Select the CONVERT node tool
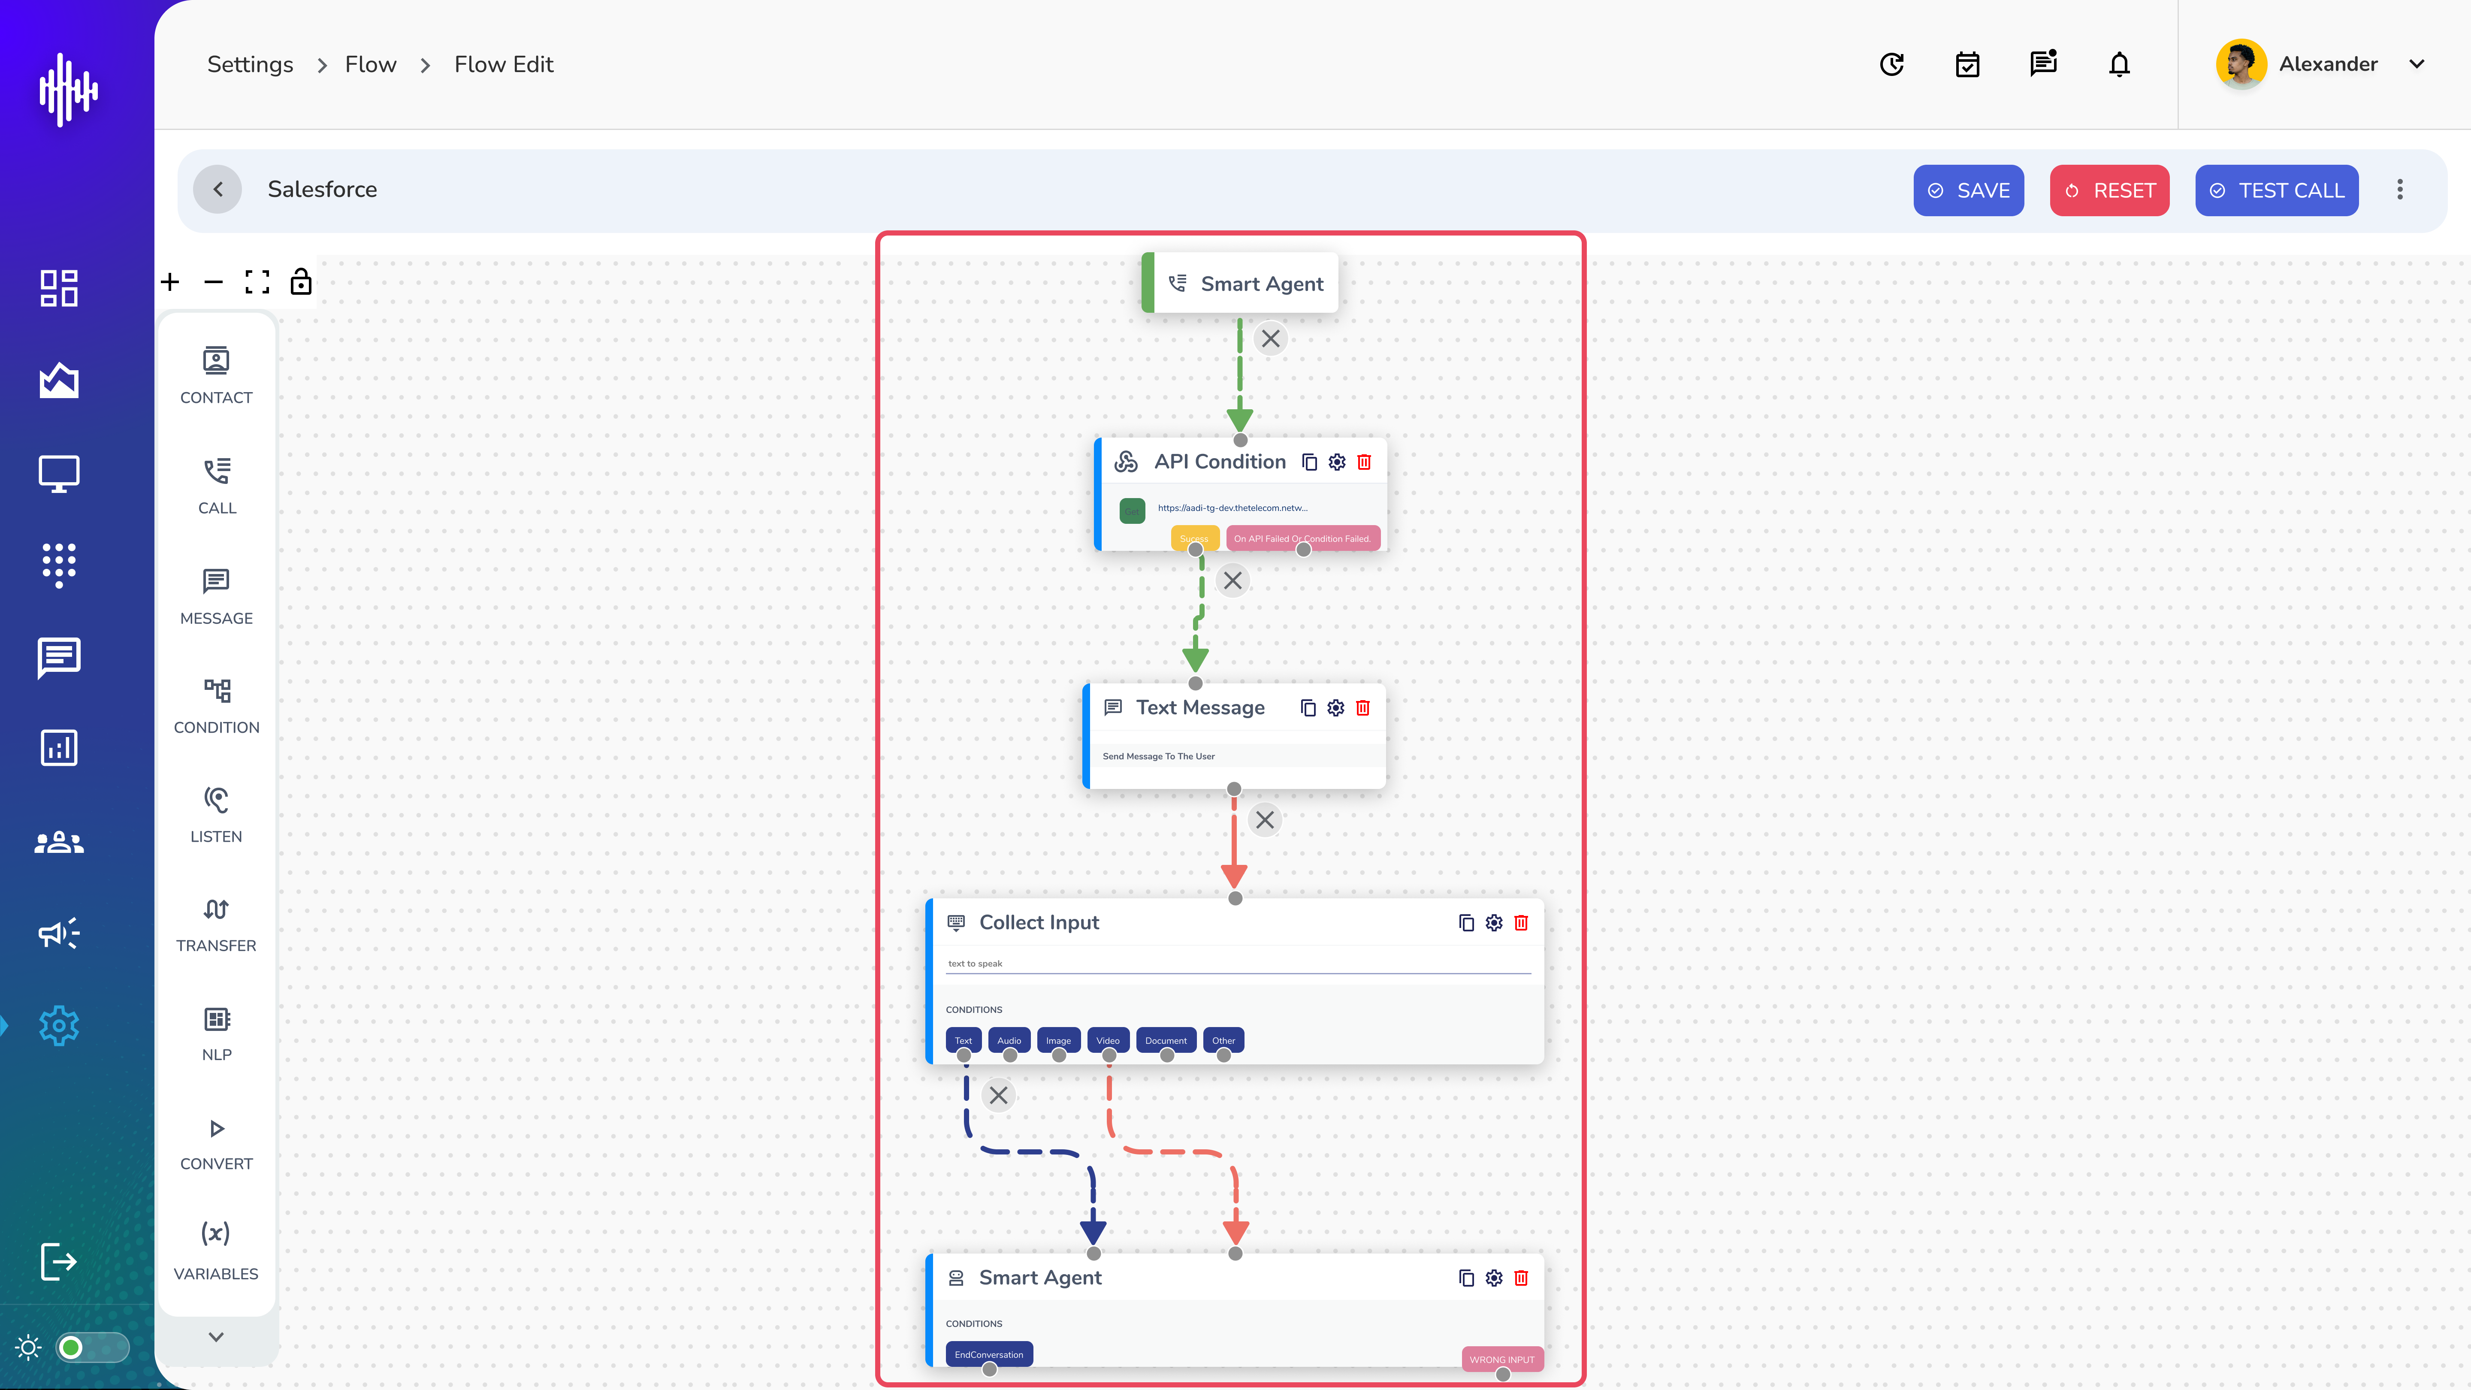The image size is (2471, 1390). tap(216, 1143)
